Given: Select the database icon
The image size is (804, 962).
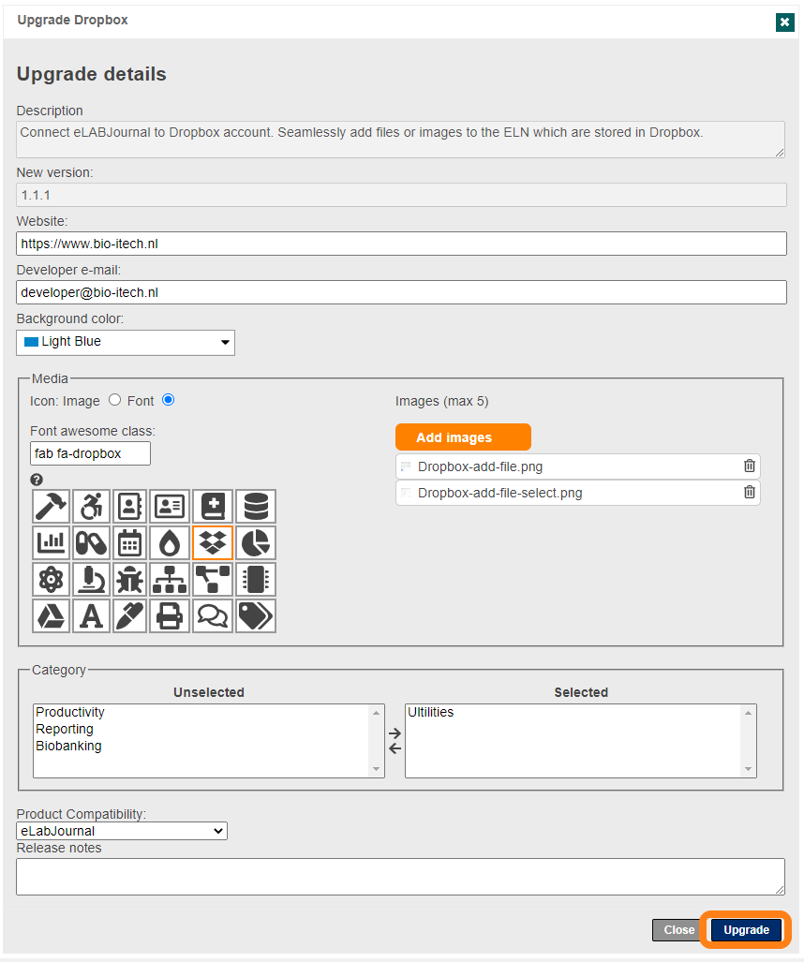Looking at the screenshot, I should [x=255, y=507].
